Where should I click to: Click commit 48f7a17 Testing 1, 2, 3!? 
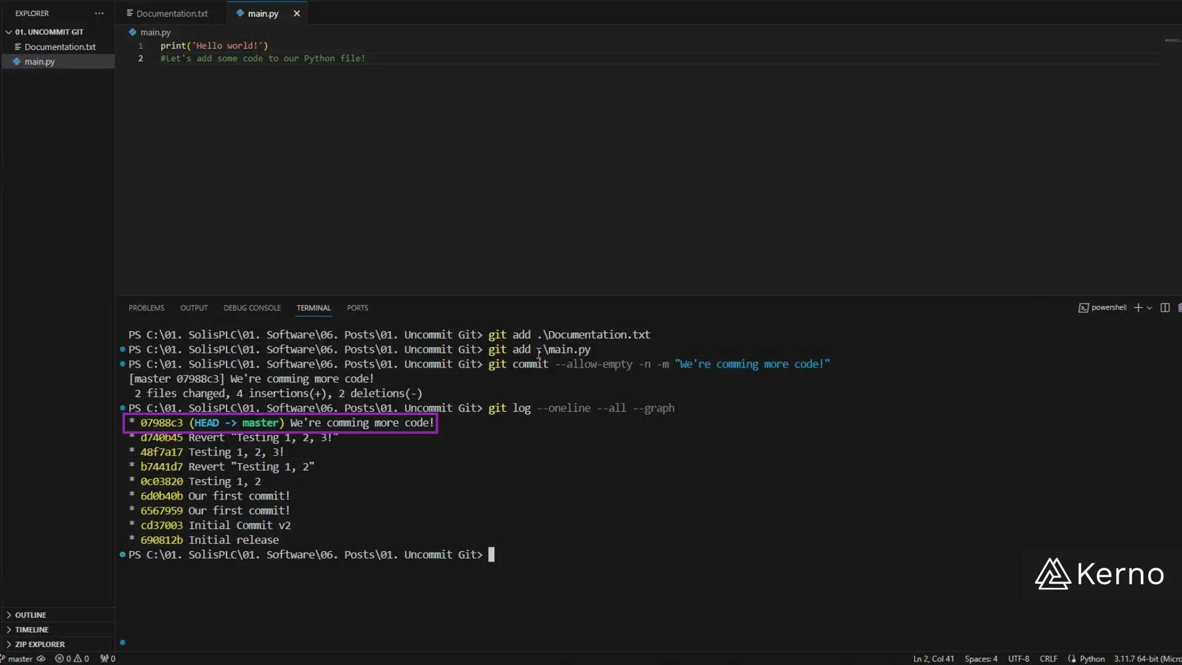[x=207, y=452]
